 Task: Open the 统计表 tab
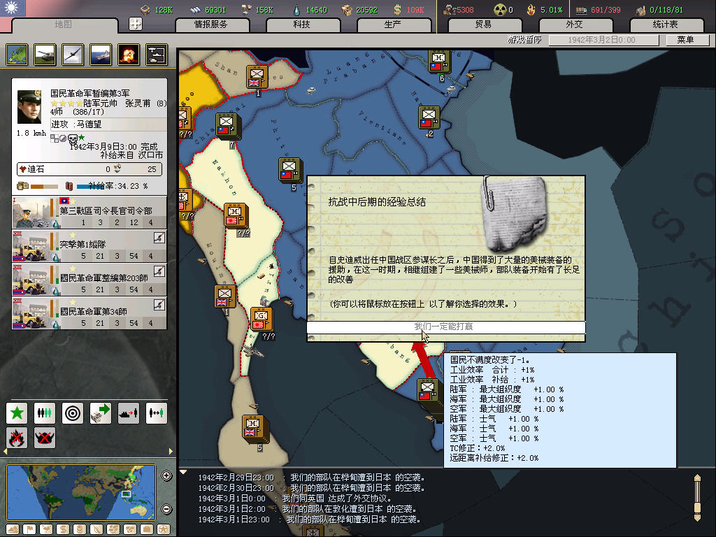tap(665, 24)
